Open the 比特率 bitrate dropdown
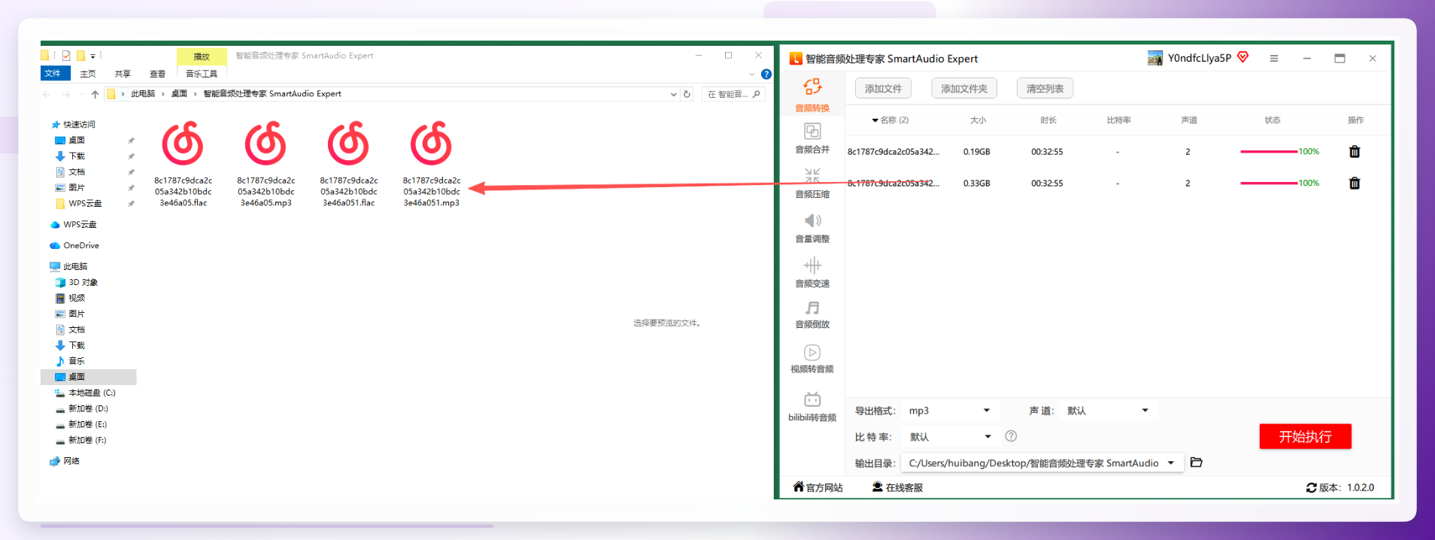This screenshot has height=540, width=1435. coord(950,436)
